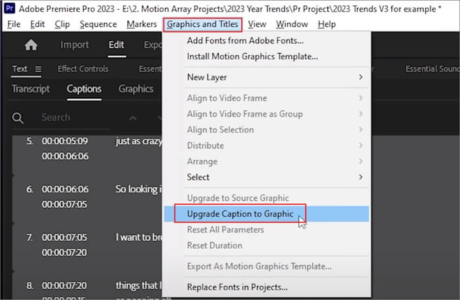
Task: Click Install Motion Graphics Template
Action: pyautogui.click(x=252, y=56)
